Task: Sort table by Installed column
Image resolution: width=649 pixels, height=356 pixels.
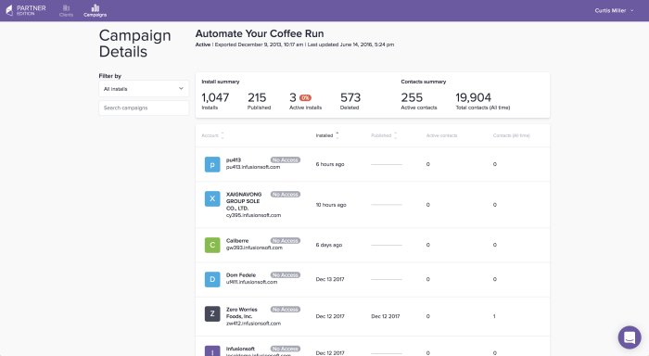Action: pyautogui.click(x=327, y=135)
